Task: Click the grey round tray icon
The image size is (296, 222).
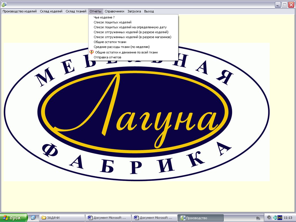Action: (x=269, y=218)
